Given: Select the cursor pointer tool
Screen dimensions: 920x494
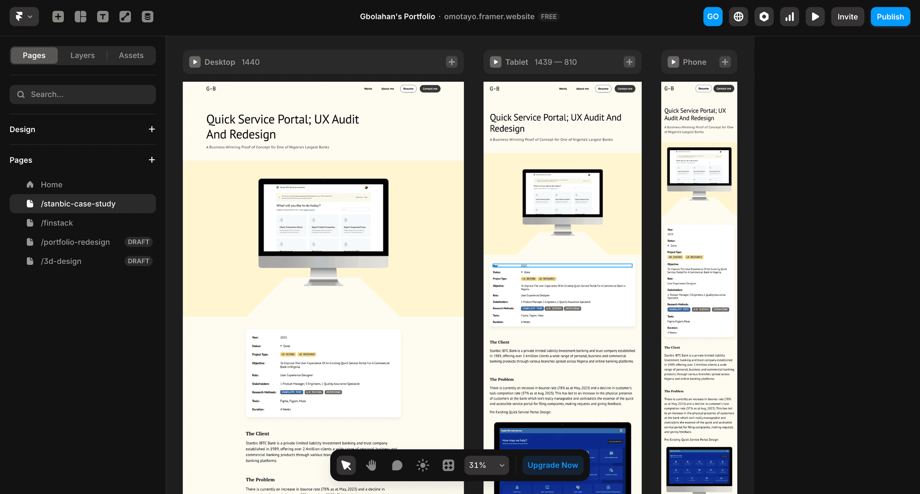Looking at the screenshot, I should coord(346,465).
